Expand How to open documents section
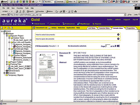The width and height of the screenshot is (140, 105). coord(118,39)
